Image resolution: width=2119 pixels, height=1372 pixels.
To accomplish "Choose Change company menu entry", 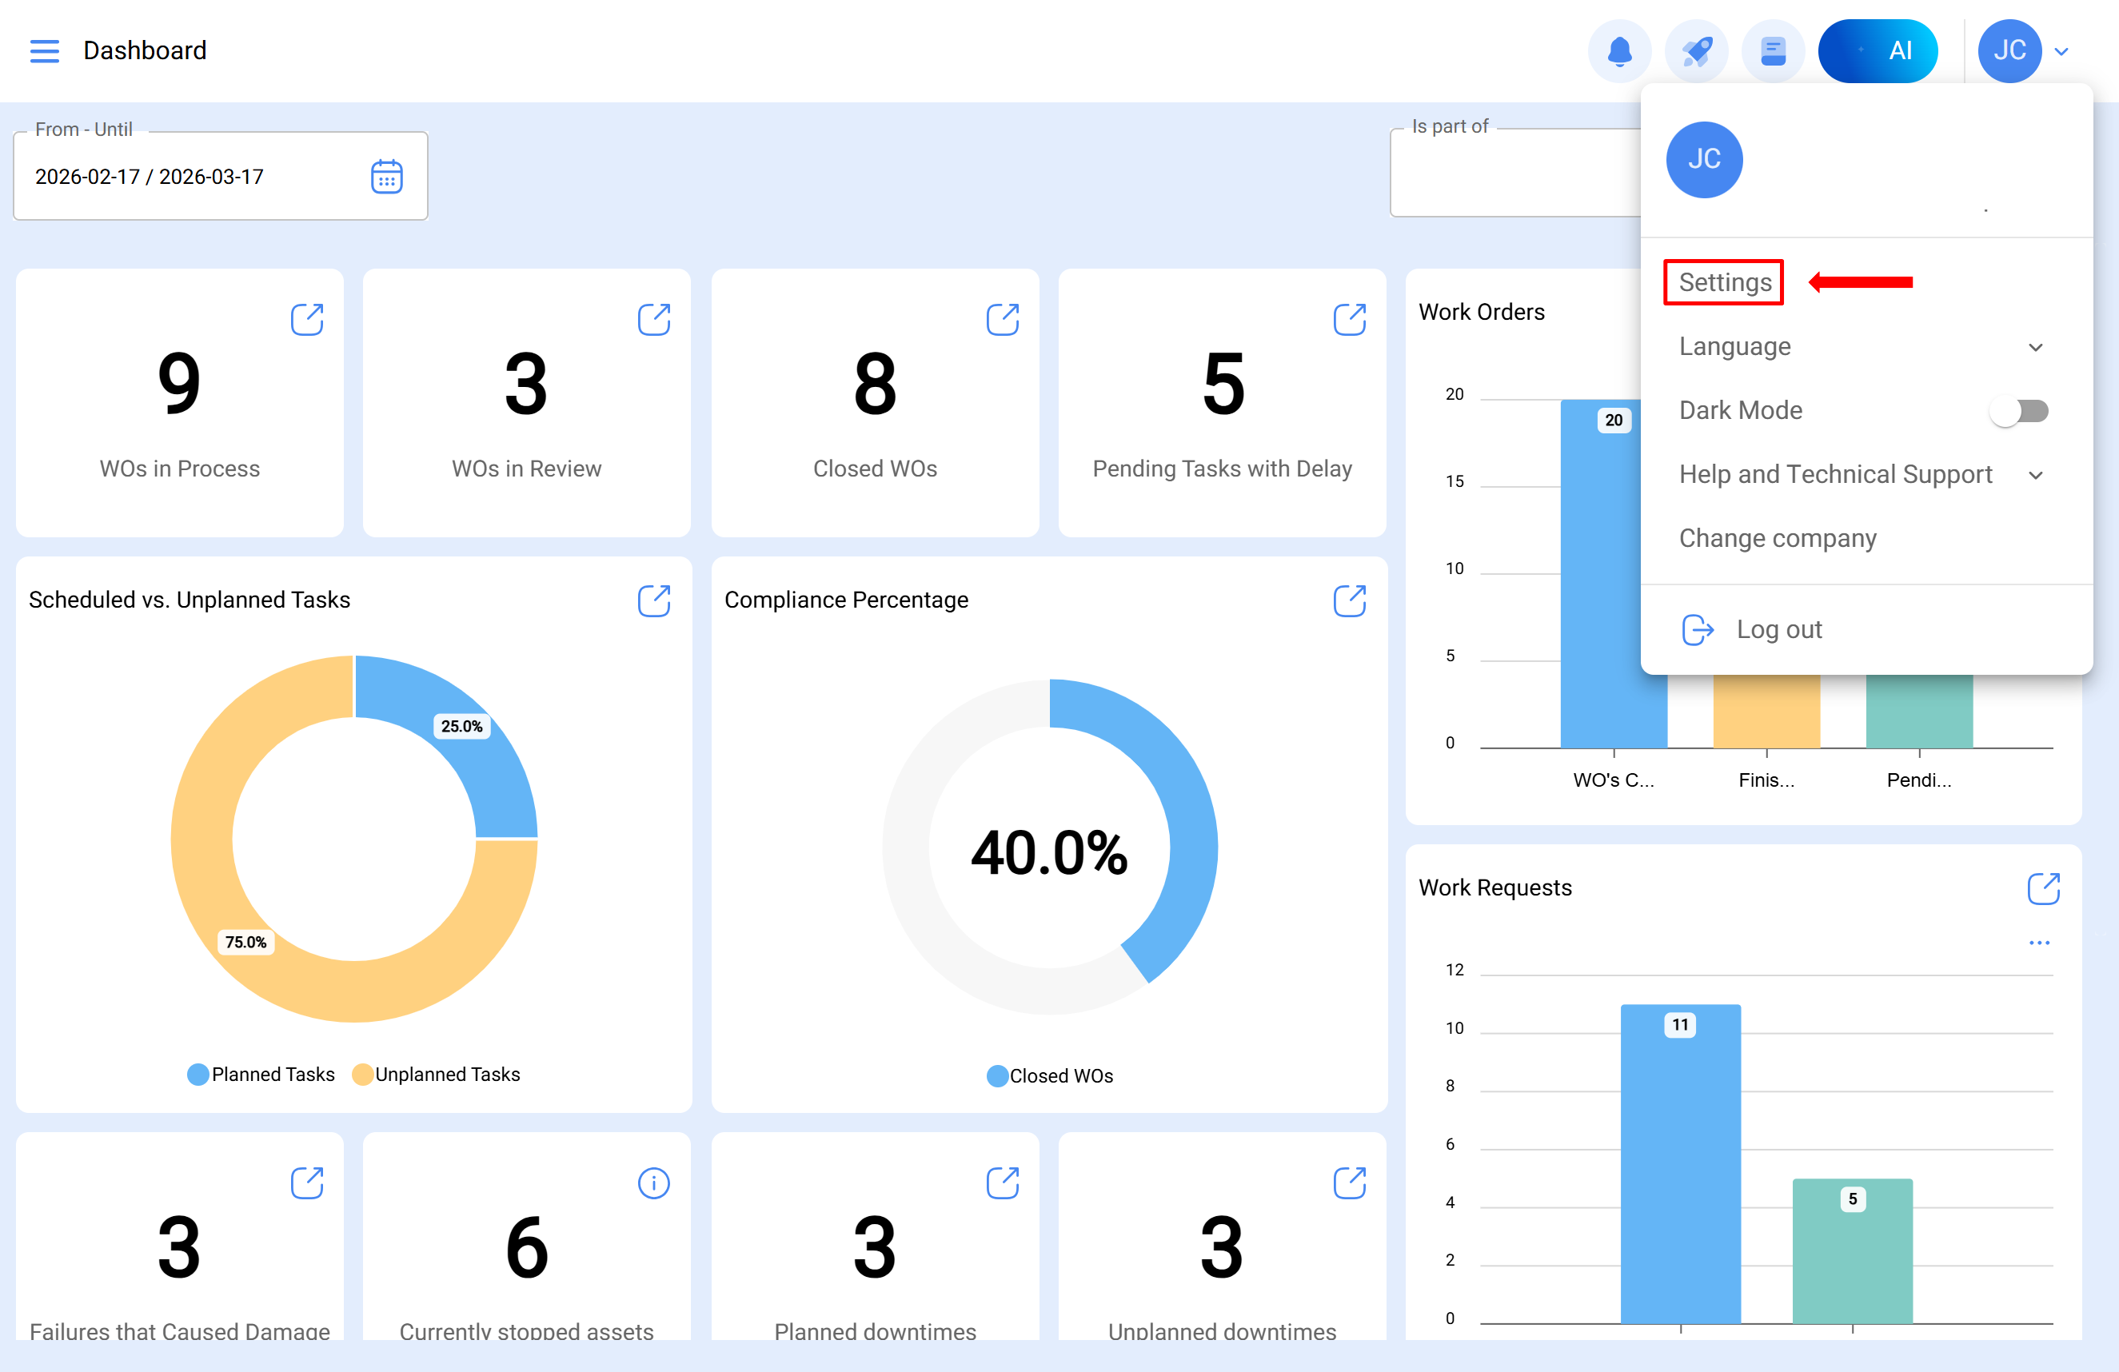I will (1777, 539).
